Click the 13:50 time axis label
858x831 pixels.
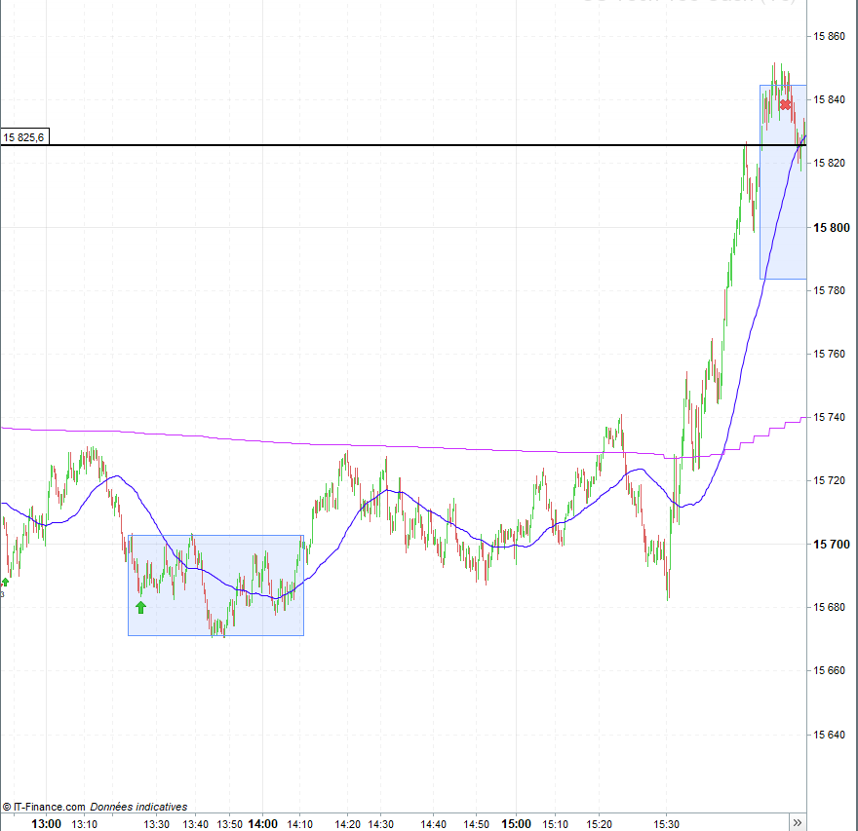[229, 824]
